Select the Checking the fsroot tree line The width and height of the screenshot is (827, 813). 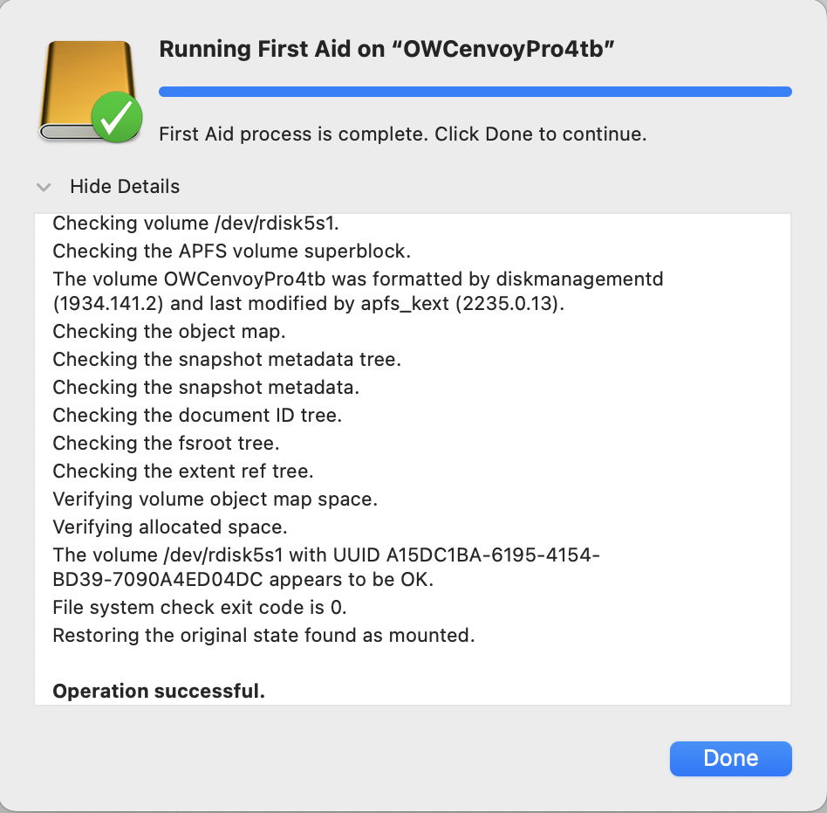[167, 443]
